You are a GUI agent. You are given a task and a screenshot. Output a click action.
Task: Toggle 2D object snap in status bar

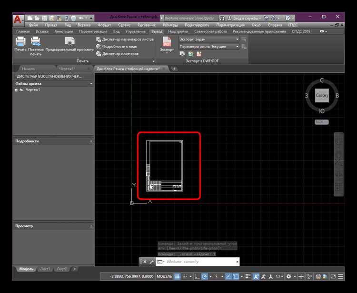tap(236, 277)
